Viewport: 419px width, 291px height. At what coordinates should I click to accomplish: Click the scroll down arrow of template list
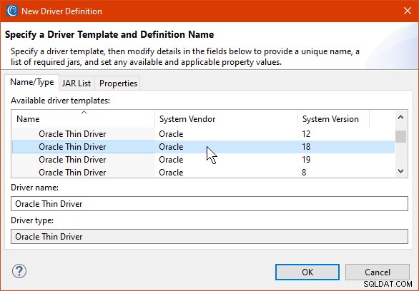[400, 170]
